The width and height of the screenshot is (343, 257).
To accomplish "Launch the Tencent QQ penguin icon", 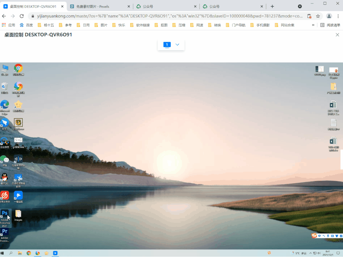I will (4, 179).
